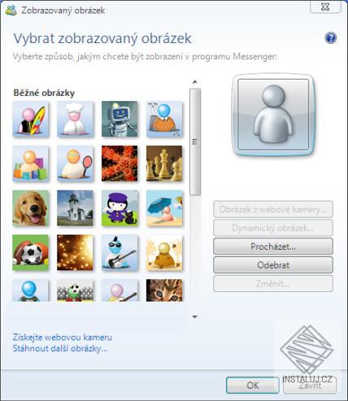Select the beach umbrella picture
348x401 pixels.
pyautogui.click(x=164, y=208)
